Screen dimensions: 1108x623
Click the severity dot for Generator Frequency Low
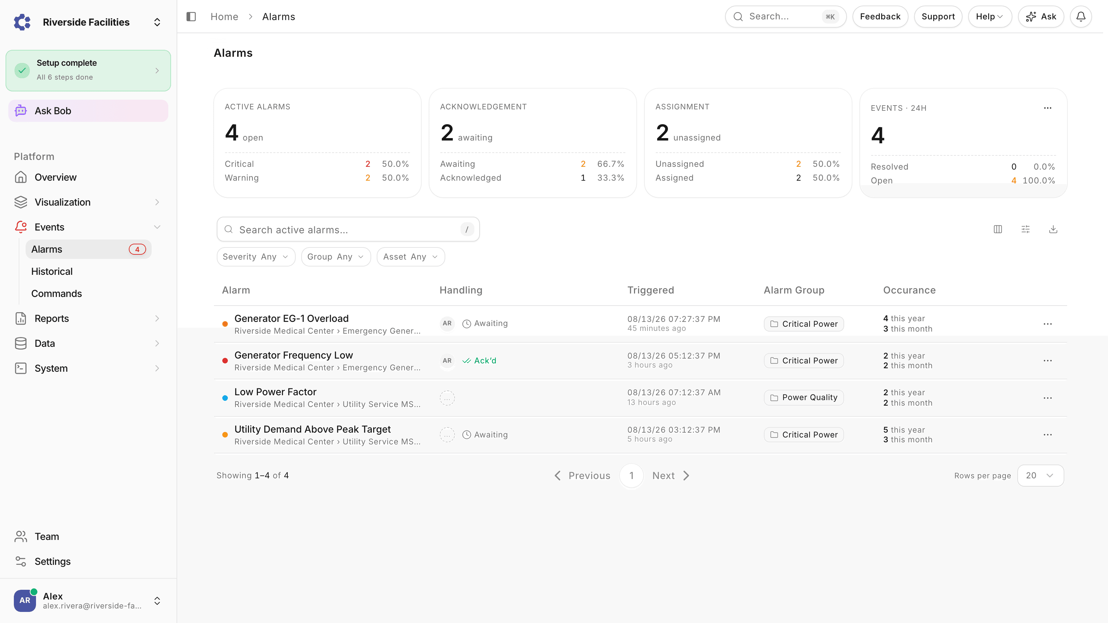[224, 361]
